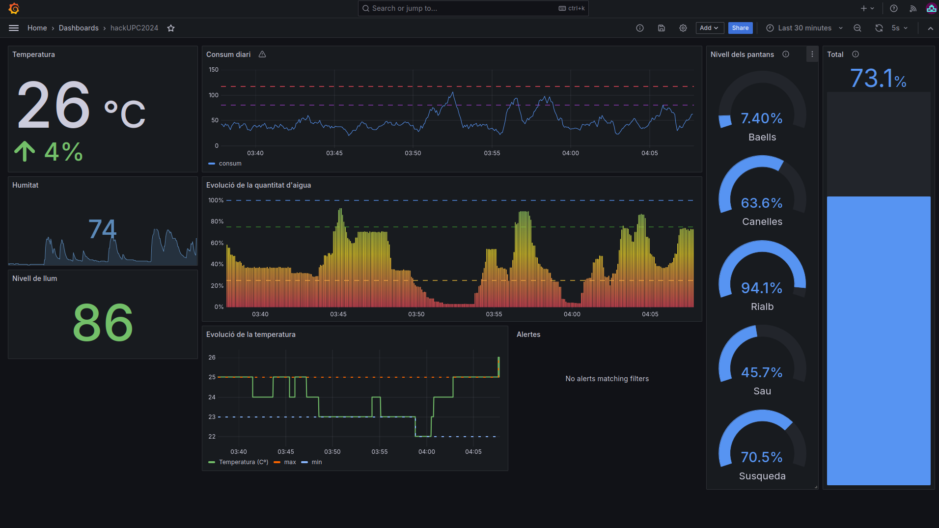Open the Last 30 minutes time picker
Viewport: 939px width, 528px height.
pos(803,28)
